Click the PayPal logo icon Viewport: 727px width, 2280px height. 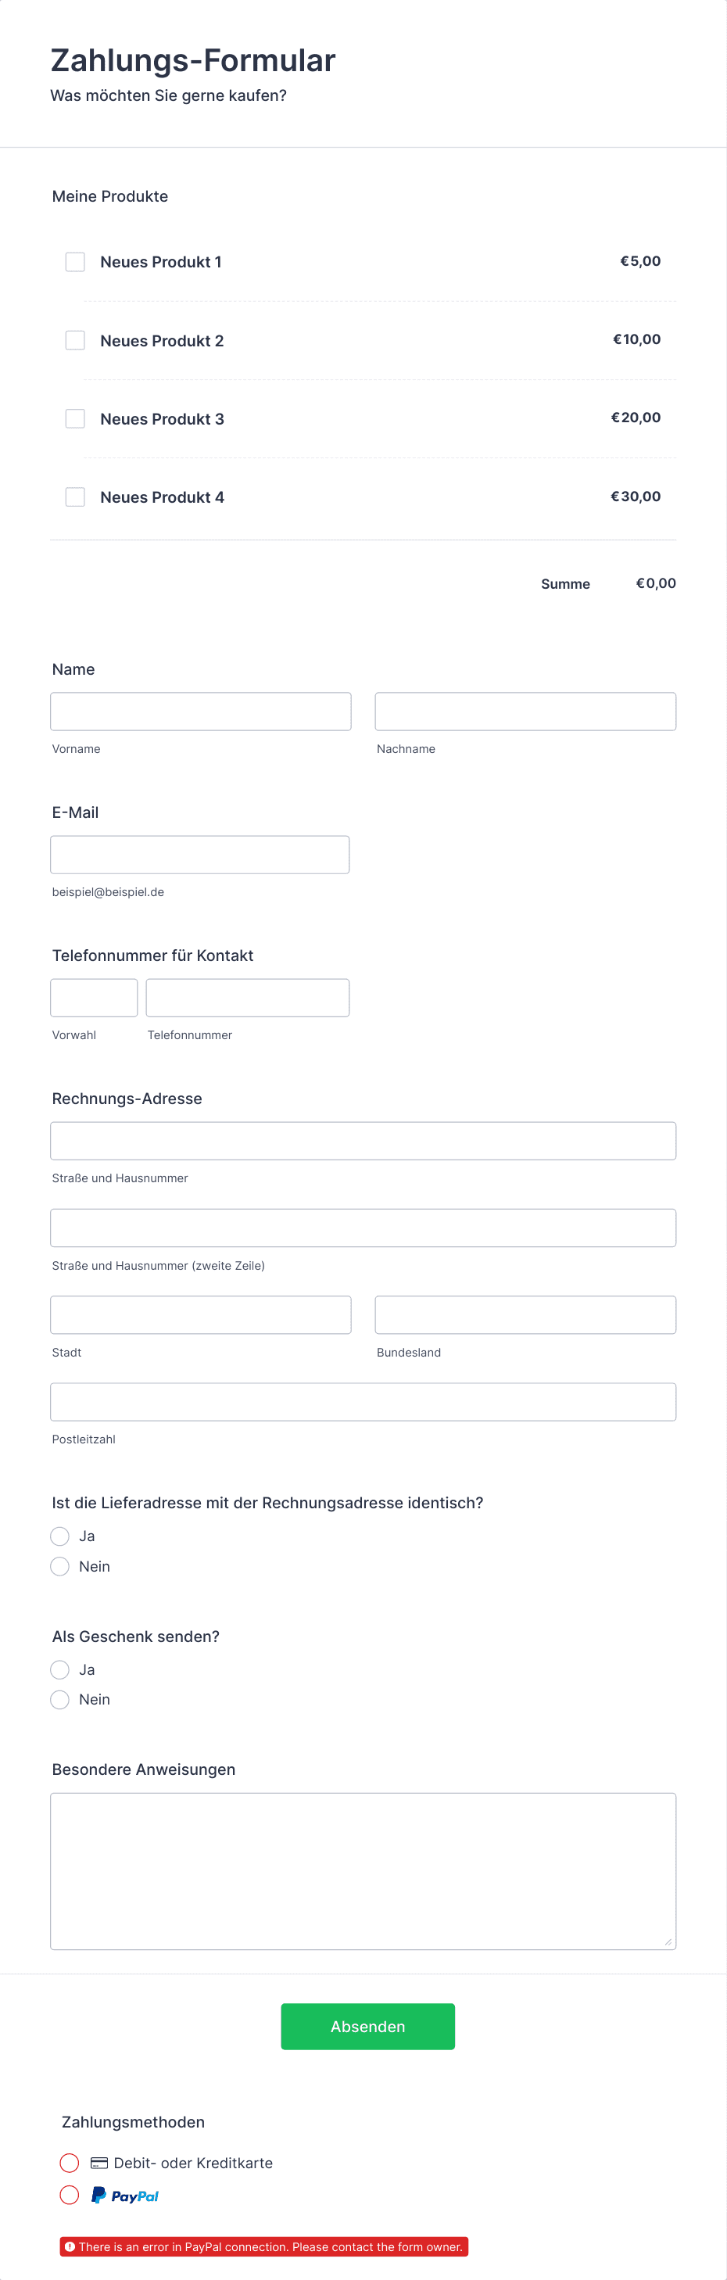(x=125, y=2195)
